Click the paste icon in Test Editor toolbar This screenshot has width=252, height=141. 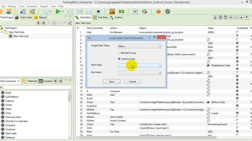(226, 17)
